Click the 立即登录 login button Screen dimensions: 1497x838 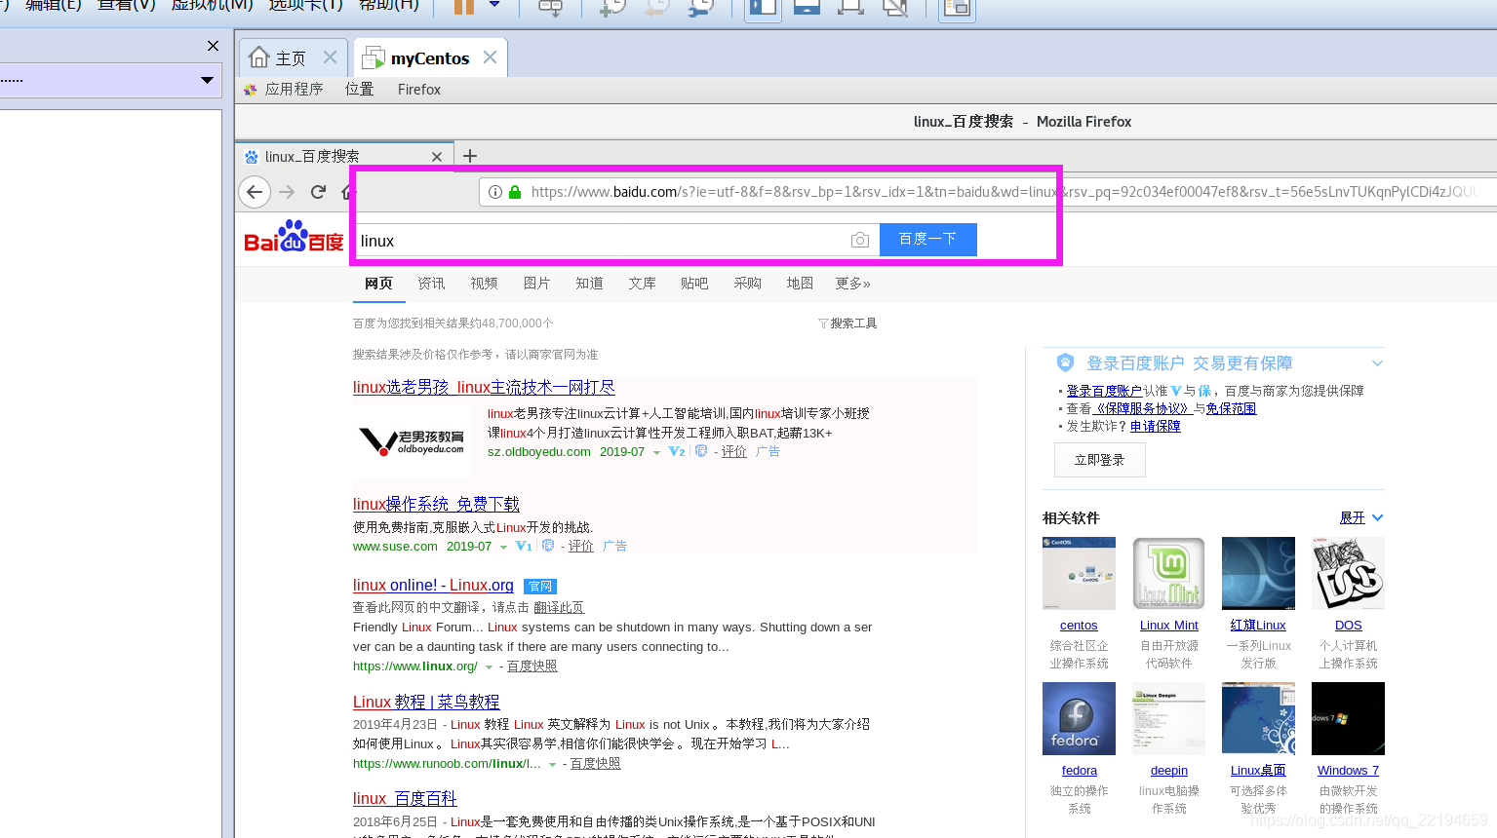[x=1100, y=460]
